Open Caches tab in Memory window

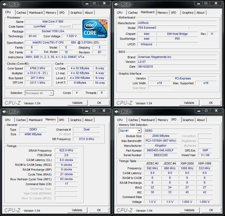(21, 120)
